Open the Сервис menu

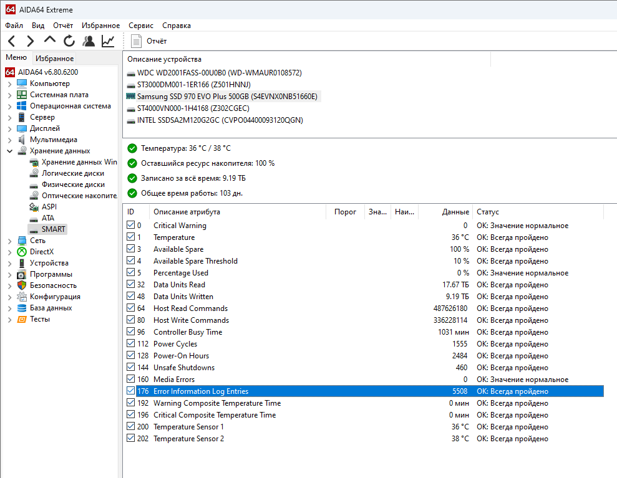[x=141, y=26]
